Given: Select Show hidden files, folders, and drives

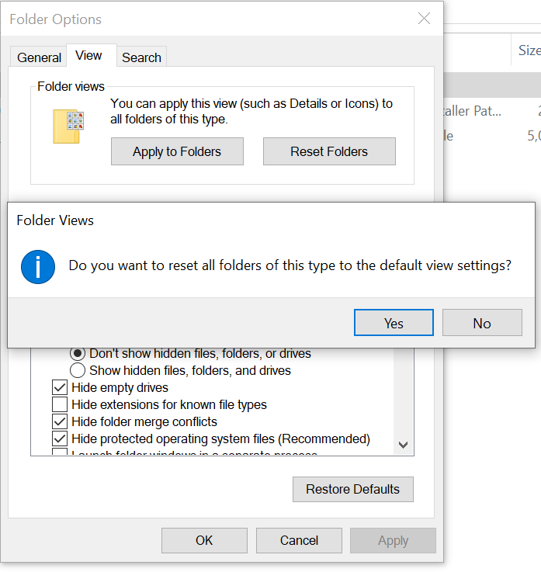Looking at the screenshot, I should [x=78, y=370].
